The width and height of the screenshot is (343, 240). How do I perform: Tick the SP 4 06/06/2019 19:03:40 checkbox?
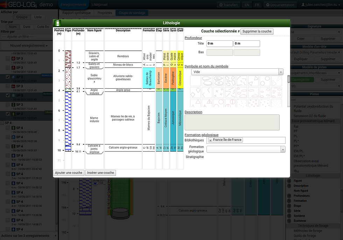tap(8, 128)
